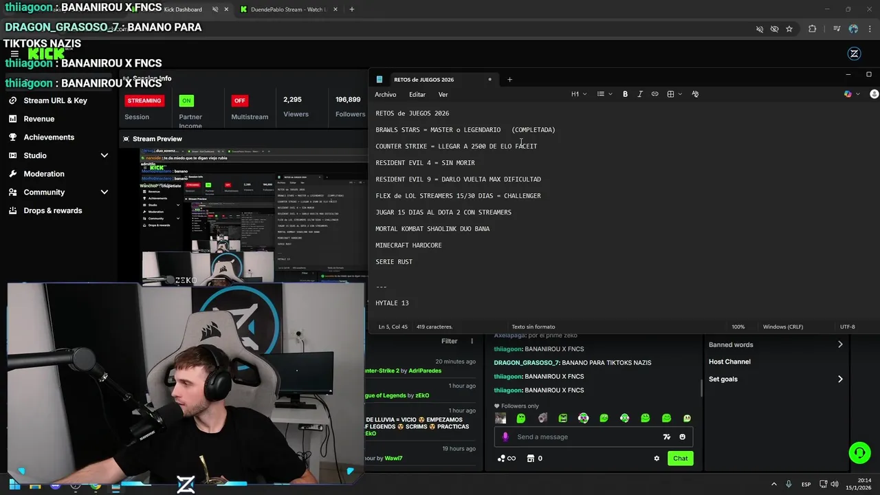
Task: Open the clock and date in taskbar
Action: [x=859, y=484]
